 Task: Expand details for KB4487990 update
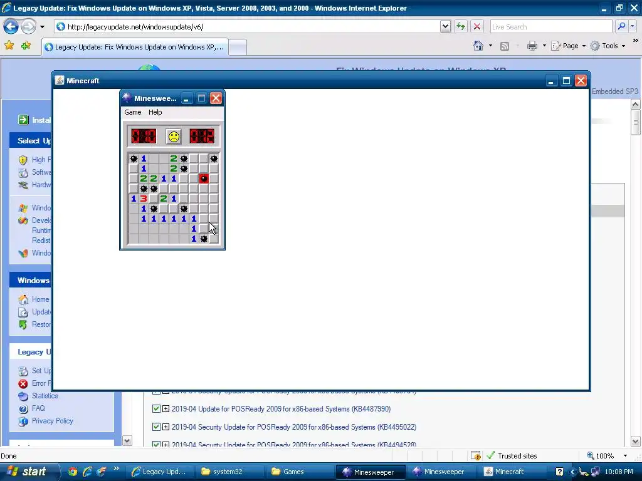(x=166, y=408)
